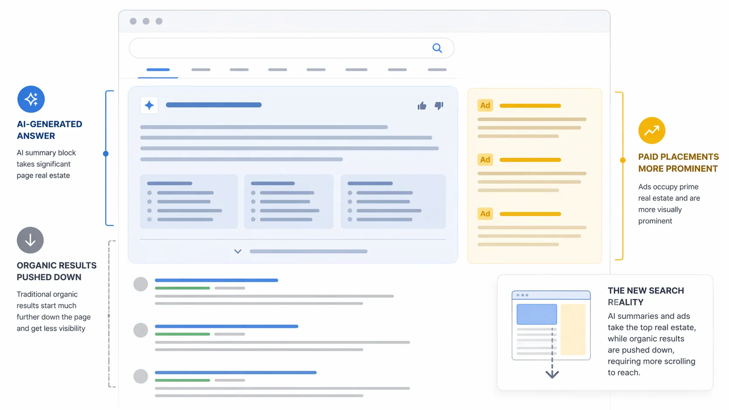This screenshot has height=410, width=729.
Task: Open the second organic result blue title link
Action: tap(226, 326)
